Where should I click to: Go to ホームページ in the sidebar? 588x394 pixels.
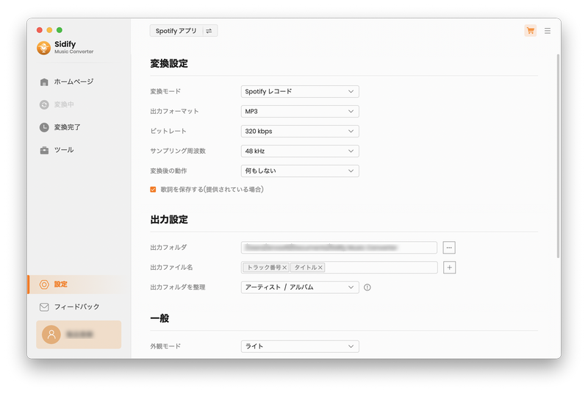73,82
